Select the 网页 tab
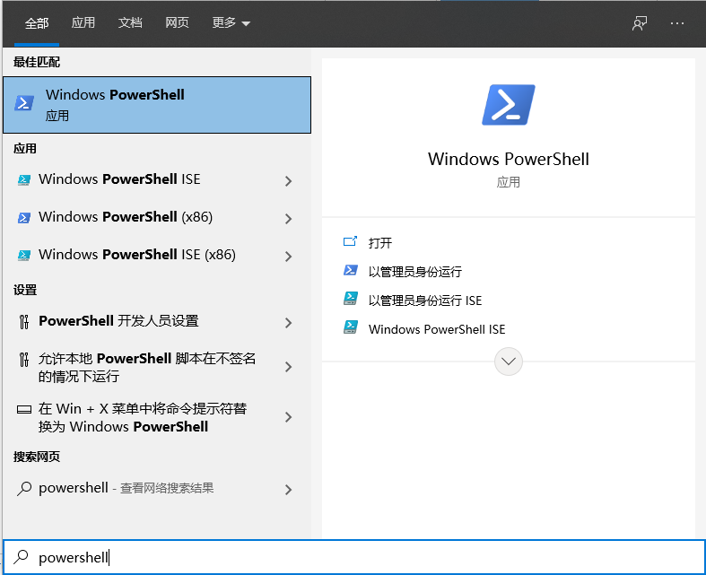706x575 pixels. 177,23
